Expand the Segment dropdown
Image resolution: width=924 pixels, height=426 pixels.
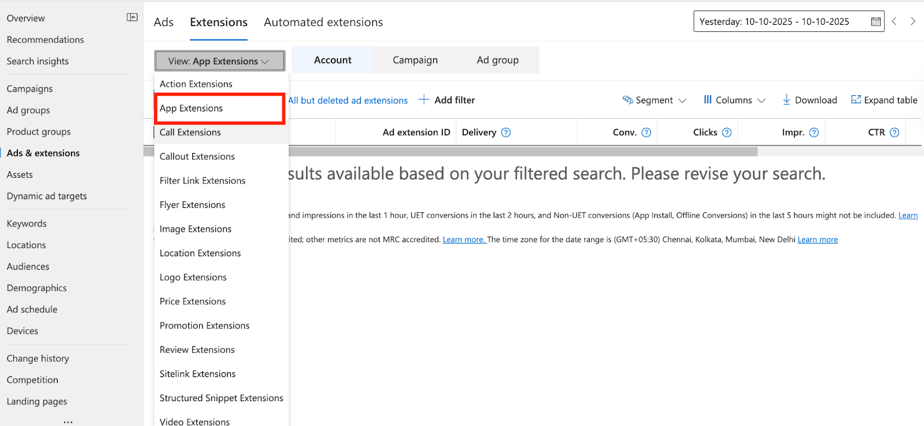coord(654,100)
